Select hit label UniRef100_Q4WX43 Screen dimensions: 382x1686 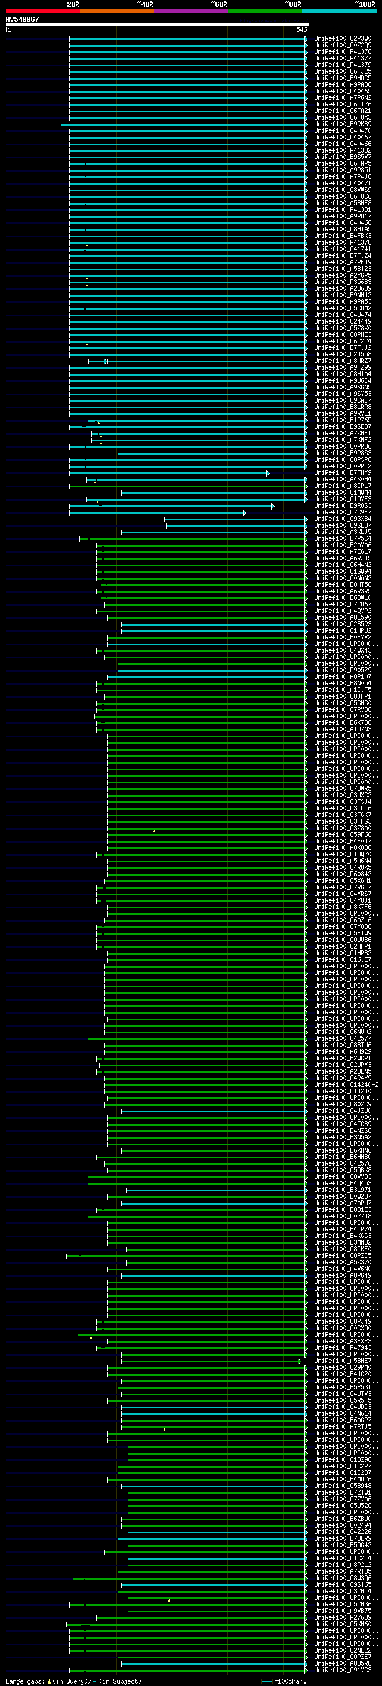coord(343,651)
